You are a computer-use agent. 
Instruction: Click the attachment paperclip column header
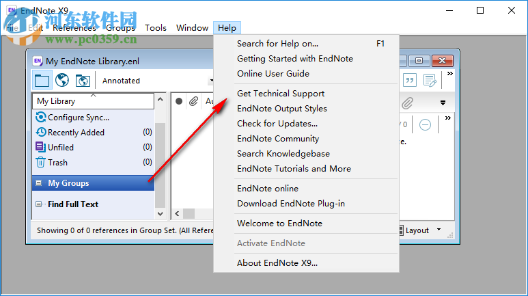[x=193, y=101]
